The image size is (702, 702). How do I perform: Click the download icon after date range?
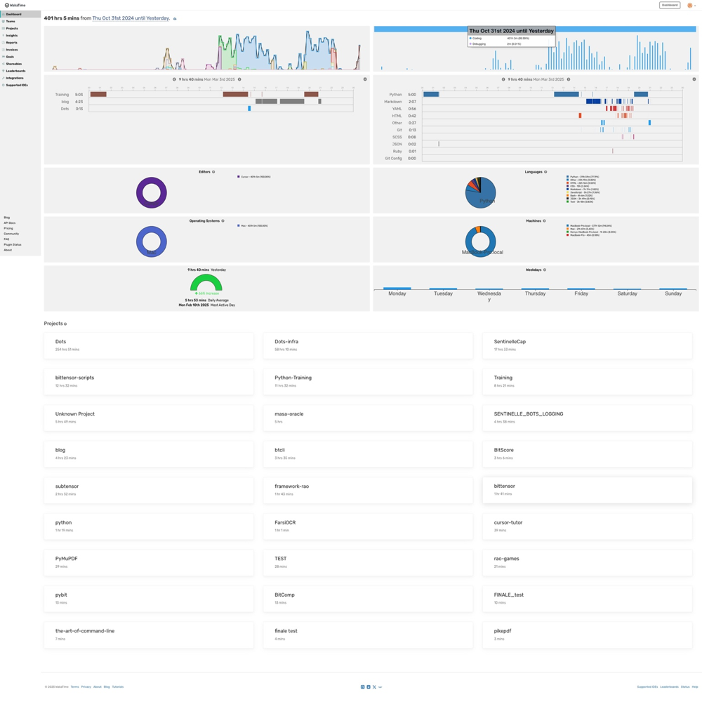[x=175, y=19]
